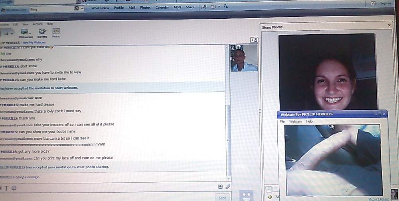
Task: Click the Photos icon in chat toolbar
Action: [x=56, y=32]
